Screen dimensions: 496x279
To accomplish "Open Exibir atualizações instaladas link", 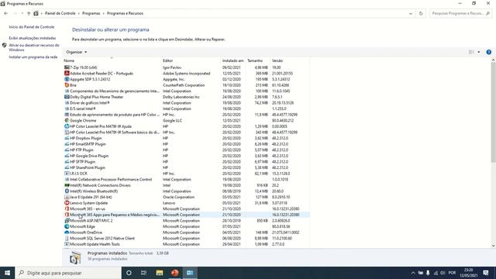I will tap(33, 38).
